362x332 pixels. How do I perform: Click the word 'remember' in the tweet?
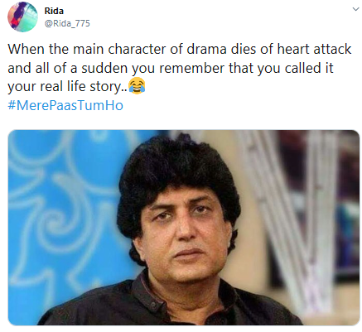click(x=192, y=68)
